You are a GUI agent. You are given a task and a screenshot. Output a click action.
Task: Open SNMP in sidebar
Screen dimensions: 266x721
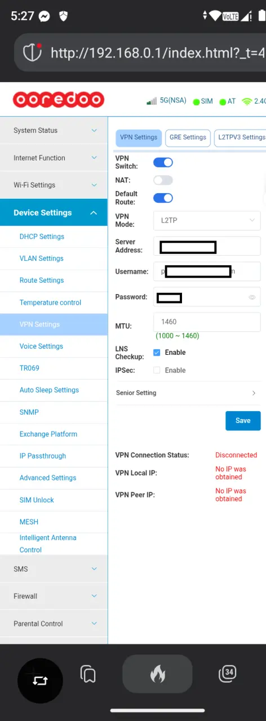(54, 412)
